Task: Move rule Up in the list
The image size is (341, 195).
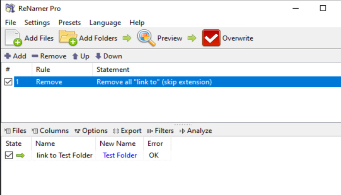Action: [81, 56]
